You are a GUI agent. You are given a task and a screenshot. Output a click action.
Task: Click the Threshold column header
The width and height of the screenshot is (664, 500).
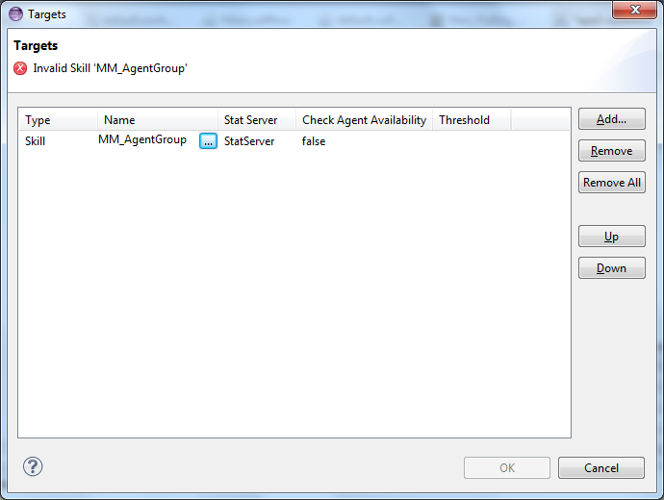coord(471,120)
